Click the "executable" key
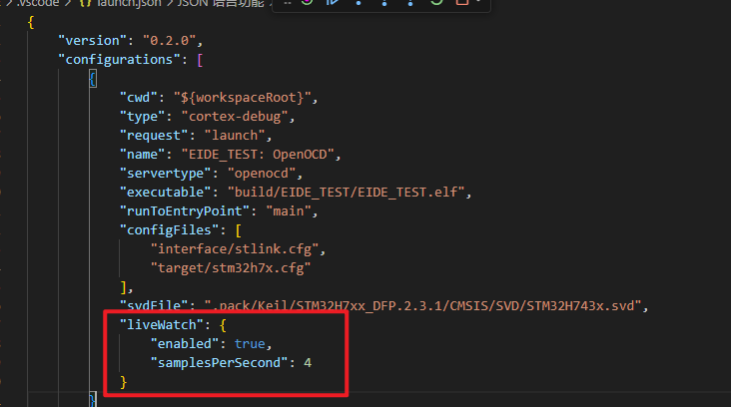This screenshot has width=731, height=407. tap(166, 193)
